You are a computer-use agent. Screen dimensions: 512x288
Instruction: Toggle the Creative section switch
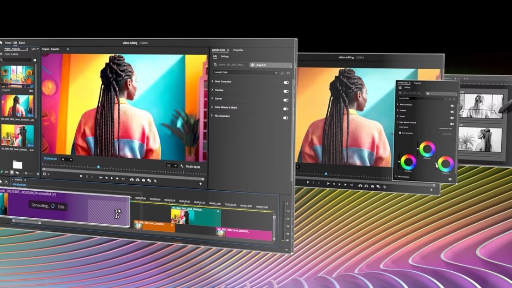tap(286, 92)
